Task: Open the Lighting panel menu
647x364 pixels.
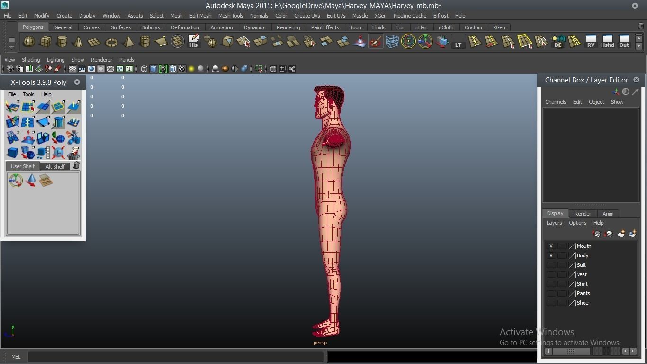Action: tap(55, 60)
